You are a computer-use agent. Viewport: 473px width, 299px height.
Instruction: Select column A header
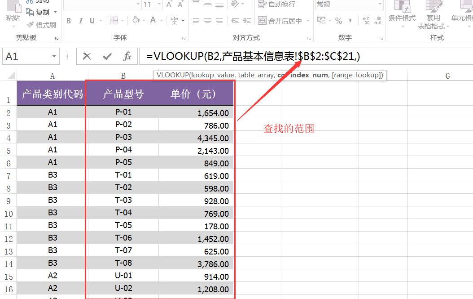[x=52, y=76]
